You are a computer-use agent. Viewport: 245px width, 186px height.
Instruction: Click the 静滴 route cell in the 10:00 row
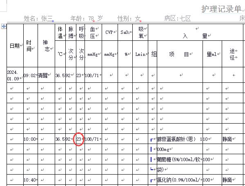click(x=232, y=139)
